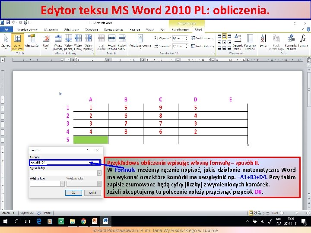This screenshot has height=233, width=311.
Task: Click the zoom slider in status bar
Action: [x=296, y=213]
